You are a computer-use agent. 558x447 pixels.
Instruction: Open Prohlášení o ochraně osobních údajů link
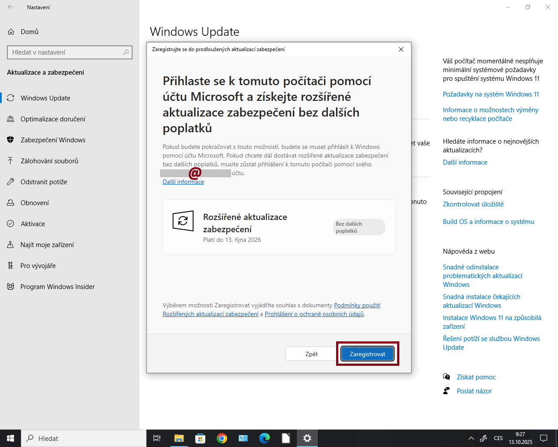[x=314, y=314]
